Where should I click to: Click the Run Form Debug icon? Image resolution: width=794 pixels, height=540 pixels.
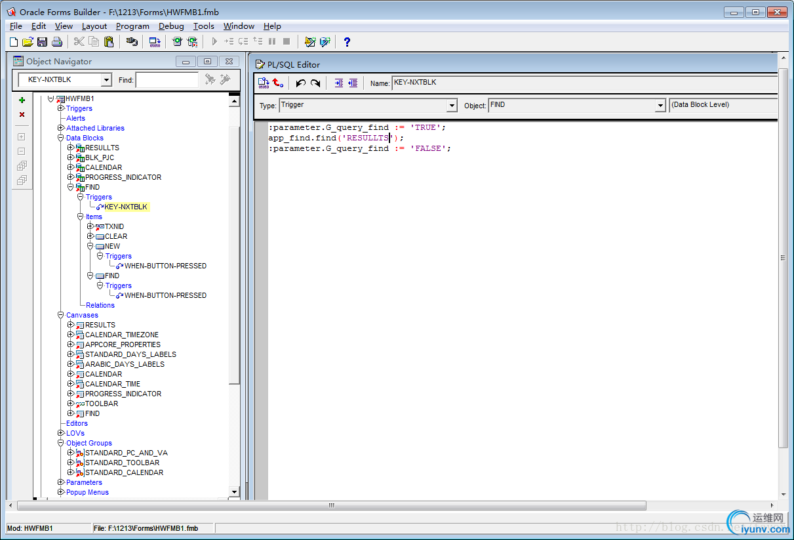point(192,42)
